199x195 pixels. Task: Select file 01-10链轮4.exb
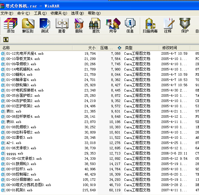tap(19, 74)
